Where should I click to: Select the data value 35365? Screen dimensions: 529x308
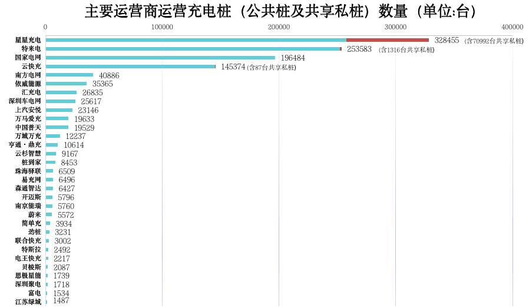tap(103, 84)
